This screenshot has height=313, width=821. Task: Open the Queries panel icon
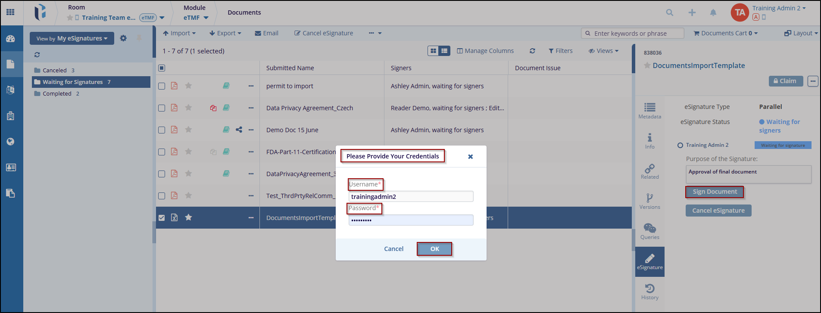click(649, 231)
